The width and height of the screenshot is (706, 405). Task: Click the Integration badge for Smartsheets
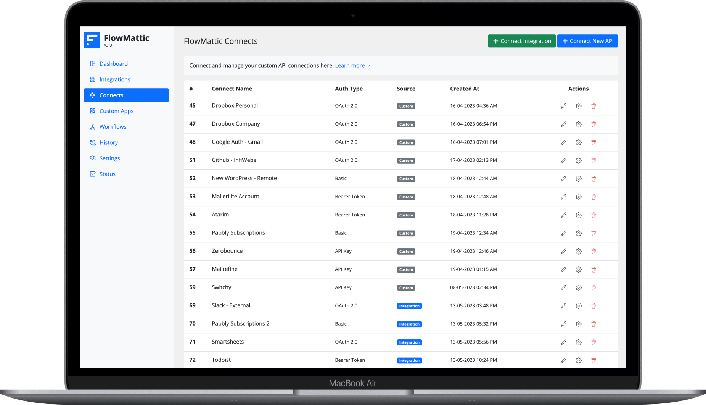click(x=409, y=342)
